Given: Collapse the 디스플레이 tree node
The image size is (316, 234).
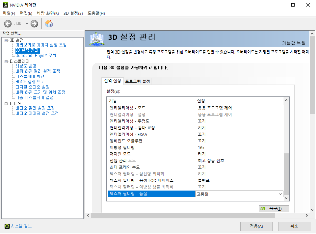Looking at the screenshot, I should (6, 62).
